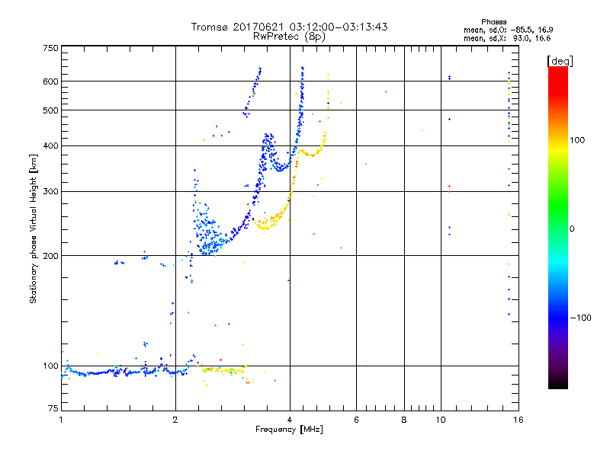
Task: Click the x-axis tick label '8'
Action: click(404, 420)
